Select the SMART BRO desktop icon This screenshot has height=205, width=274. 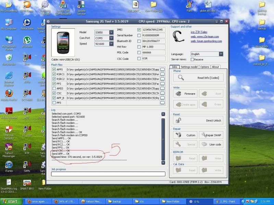27,185
